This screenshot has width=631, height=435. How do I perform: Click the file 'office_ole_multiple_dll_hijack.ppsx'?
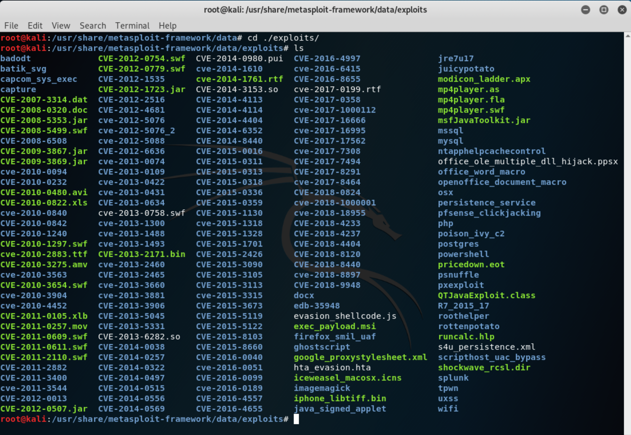pyautogui.click(x=528, y=161)
